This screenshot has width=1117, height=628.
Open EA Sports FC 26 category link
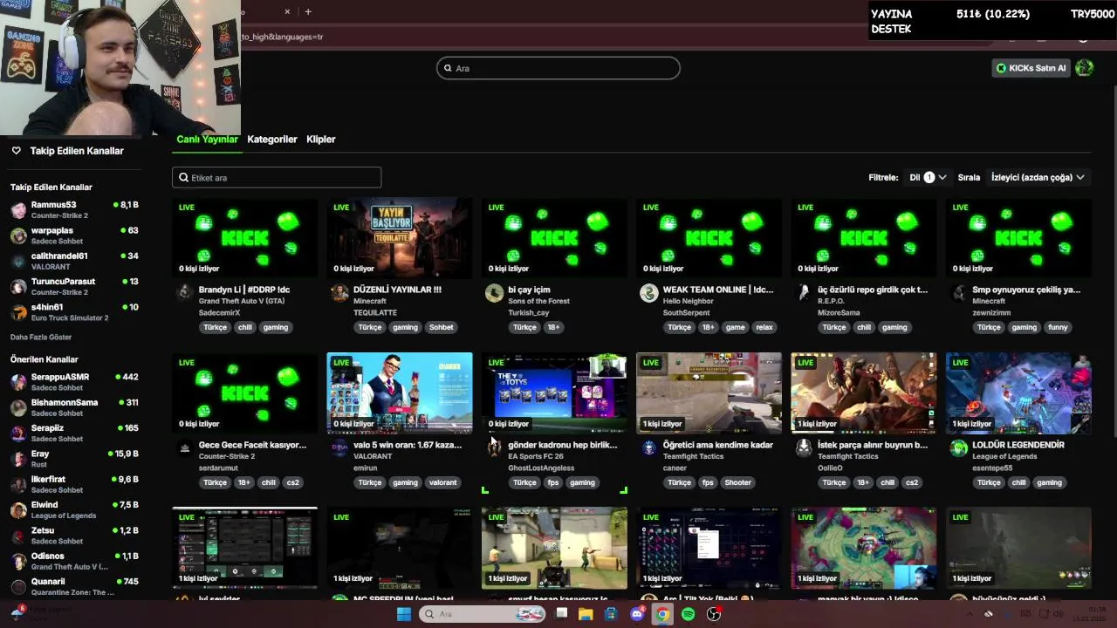(x=536, y=456)
